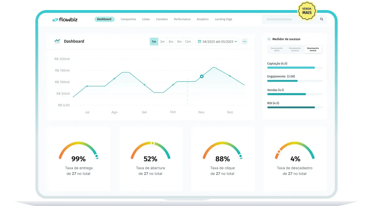Viewport: 373px width, 206px height.
Task: Click the Dashboard chart icon next to title
Action: coord(57,41)
